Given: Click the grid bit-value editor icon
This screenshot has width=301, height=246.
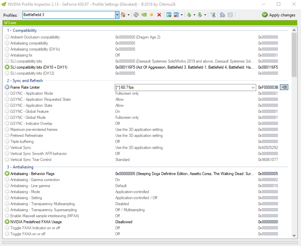Looking at the screenshot, I should 230,15.
